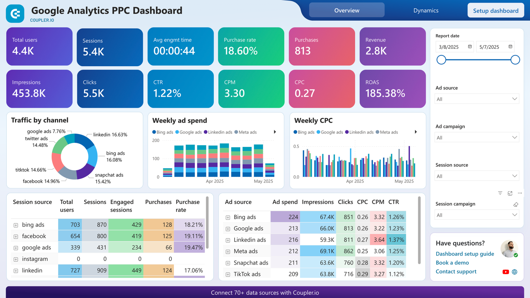Select the Overview tab

(x=346, y=10)
